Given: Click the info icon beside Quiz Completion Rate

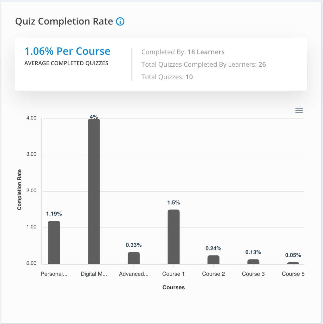Looking at the screenshot, I should pos(120,22).
